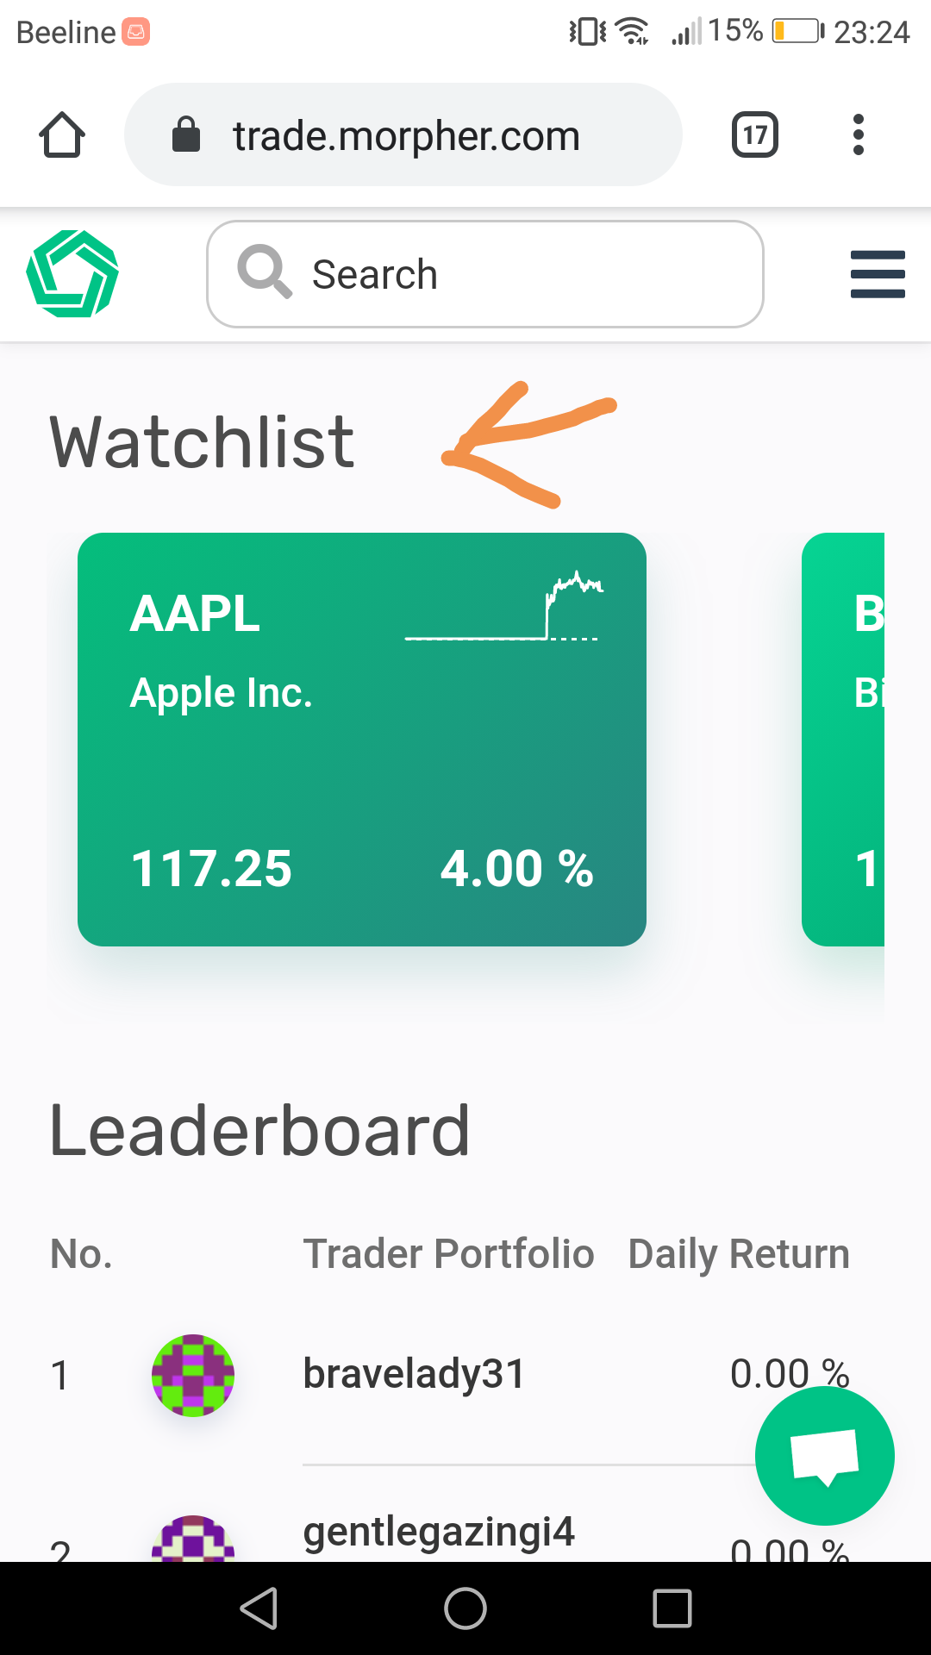This screenshot has width=931, height=1655.
Task: Open the Chrome three-dot menu
Action: tap(858, 135)
